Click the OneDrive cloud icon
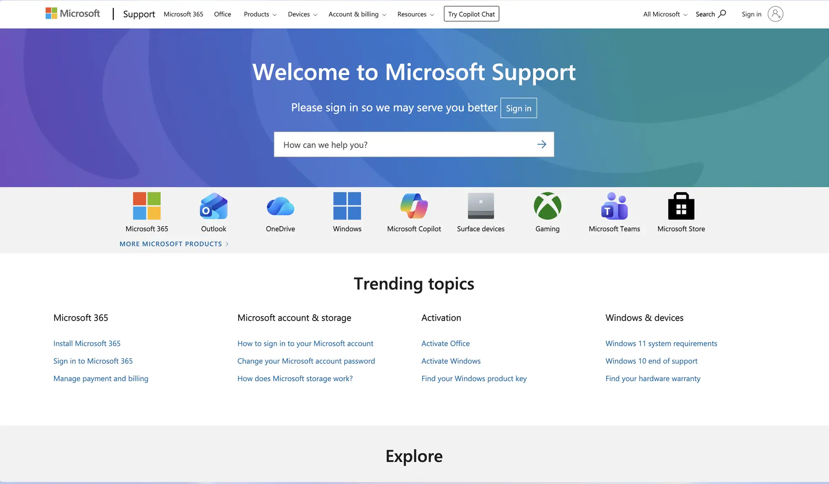 point(280,206)
